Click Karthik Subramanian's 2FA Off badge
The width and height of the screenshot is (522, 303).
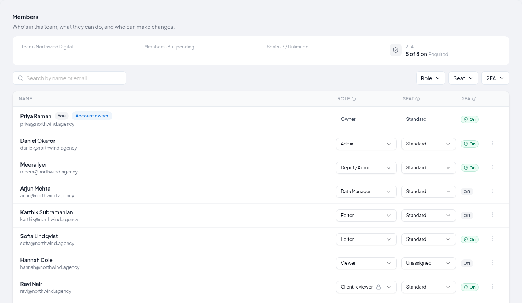[x=467, y=216]
